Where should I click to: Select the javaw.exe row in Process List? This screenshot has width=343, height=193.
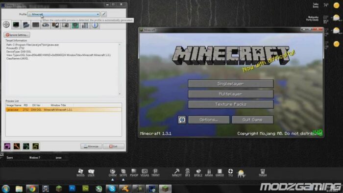[x=63, y=110]
